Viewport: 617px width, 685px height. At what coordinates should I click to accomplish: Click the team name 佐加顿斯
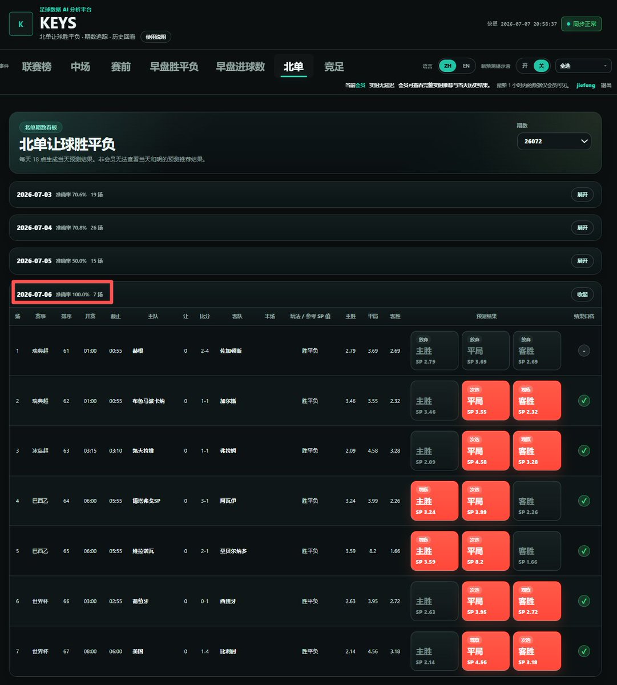[231, 351]
